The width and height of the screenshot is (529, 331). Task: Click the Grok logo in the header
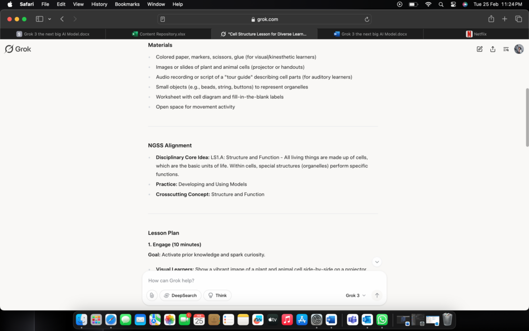click(18, 49)
